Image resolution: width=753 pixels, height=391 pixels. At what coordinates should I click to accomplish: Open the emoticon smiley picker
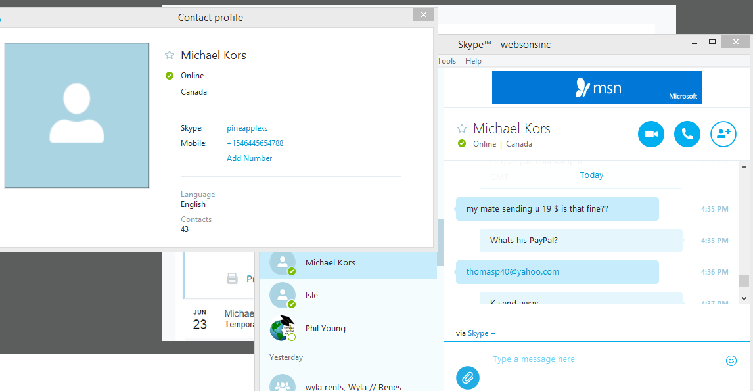731,361
